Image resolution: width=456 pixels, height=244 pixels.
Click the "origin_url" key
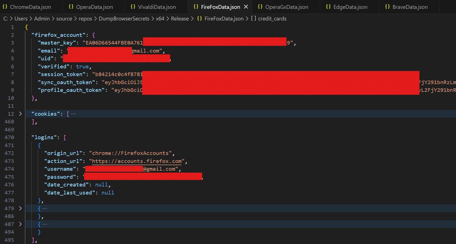pos(63,153)
